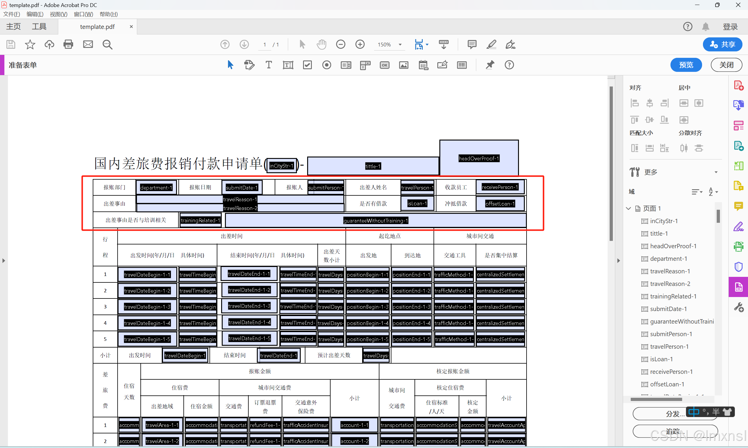This screenshot has height=448, width=748.
Task: Select the checkbox field tool
Action: click(307, 65)
